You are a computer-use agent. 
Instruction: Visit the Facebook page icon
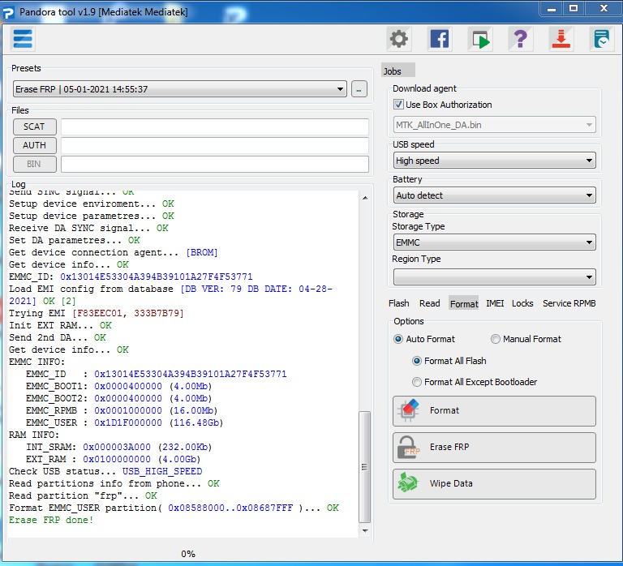tap(440, 39)
